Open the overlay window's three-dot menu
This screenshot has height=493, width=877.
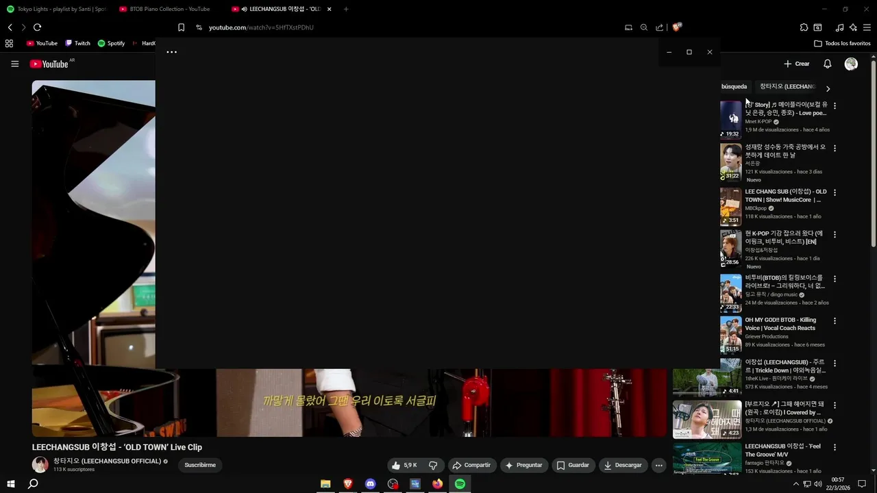click(x=172, y=52)
